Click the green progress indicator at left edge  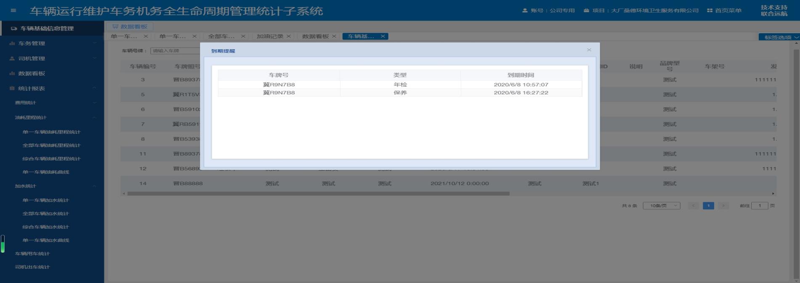coord(3,244)
